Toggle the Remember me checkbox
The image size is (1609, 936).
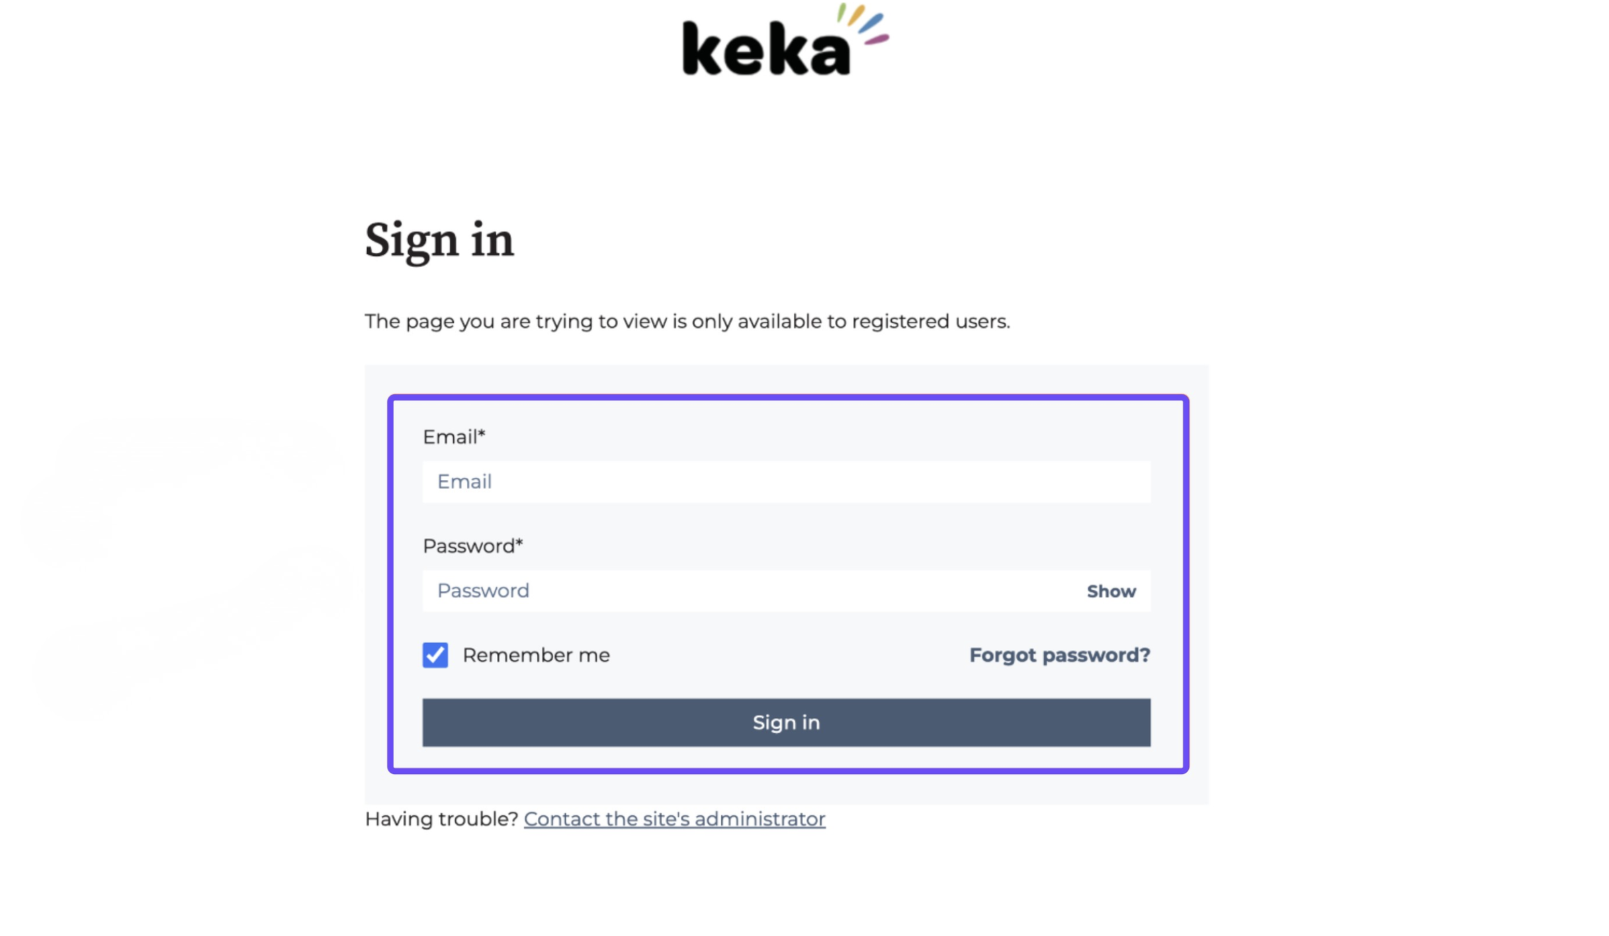[435, 655]
